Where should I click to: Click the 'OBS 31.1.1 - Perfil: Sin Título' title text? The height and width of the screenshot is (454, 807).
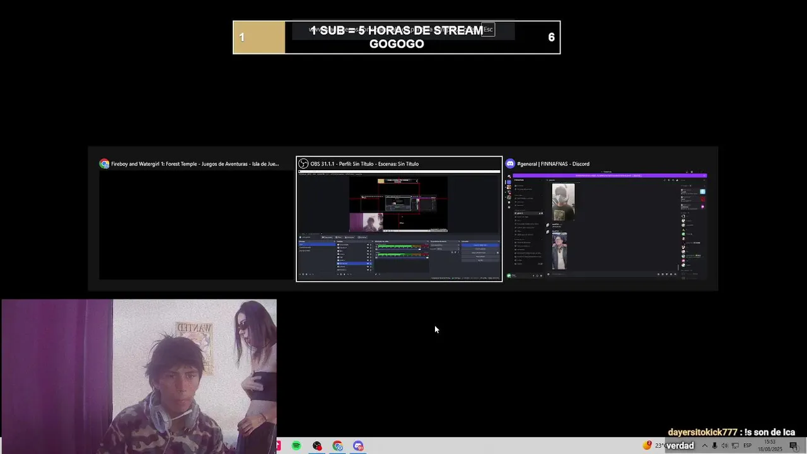coord(364,164)
